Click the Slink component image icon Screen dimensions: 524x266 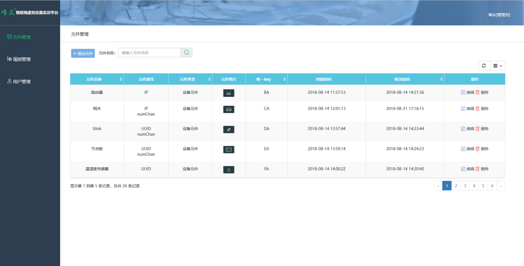(229, 130)
